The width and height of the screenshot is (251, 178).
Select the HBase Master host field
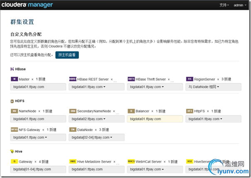point(38,87)
